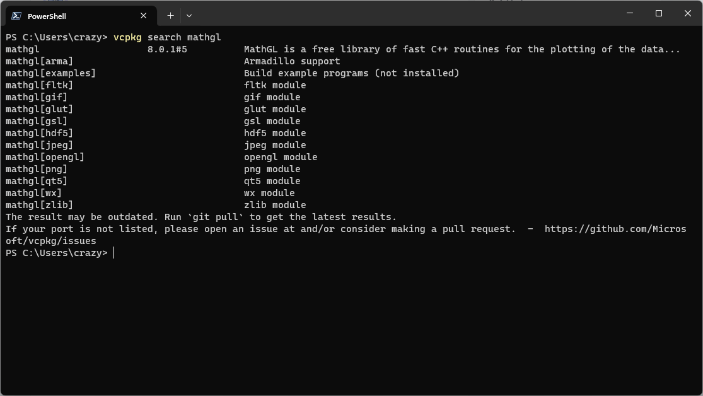
Task: Minimize the terminal window
Action: point(630,13)
